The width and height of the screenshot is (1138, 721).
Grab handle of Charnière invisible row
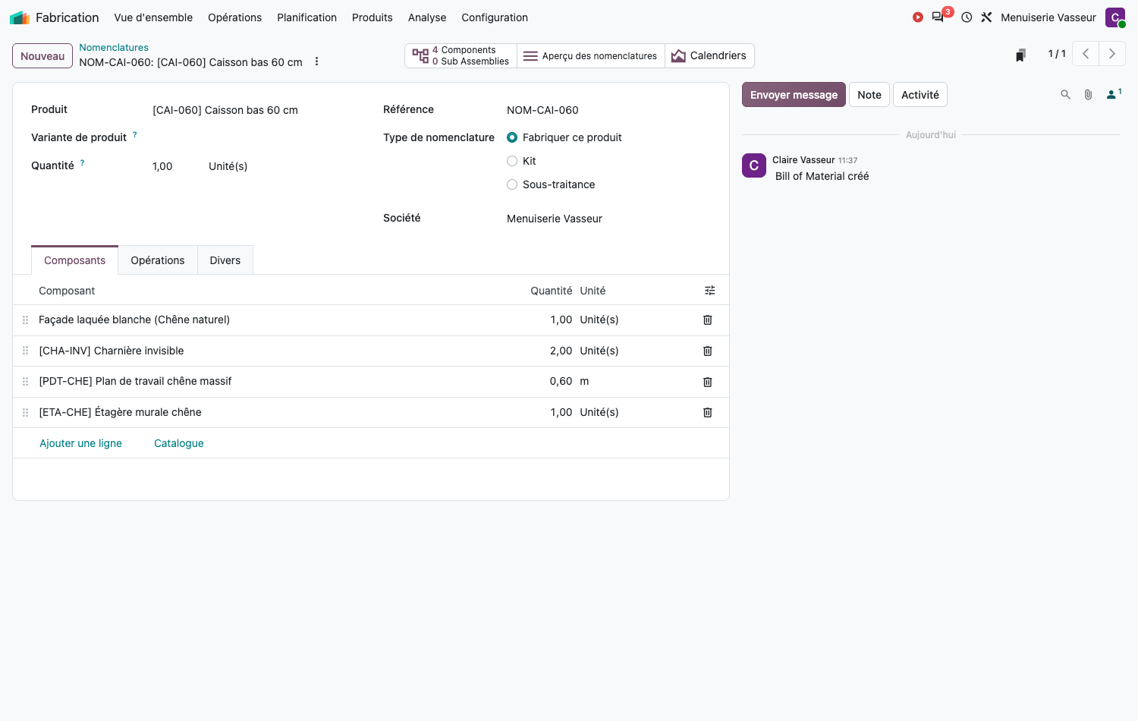(25, 351)
